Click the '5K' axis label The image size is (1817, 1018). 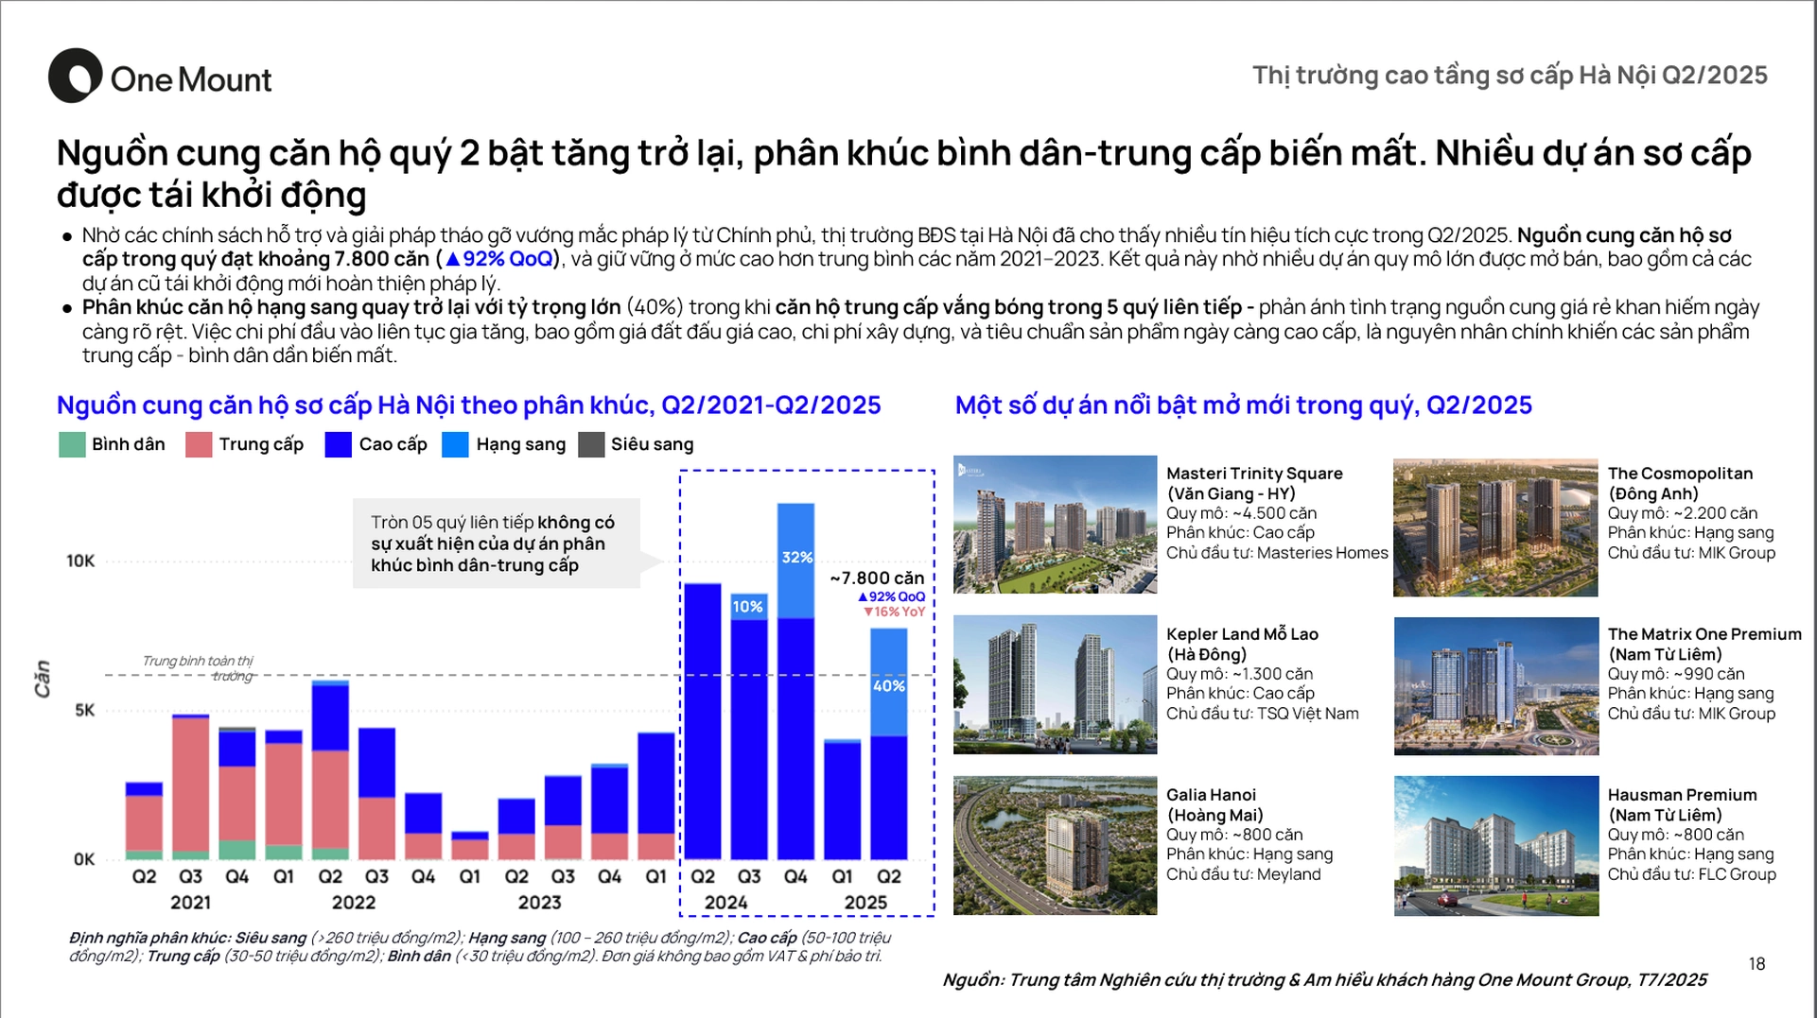click(x=85, y=711)
